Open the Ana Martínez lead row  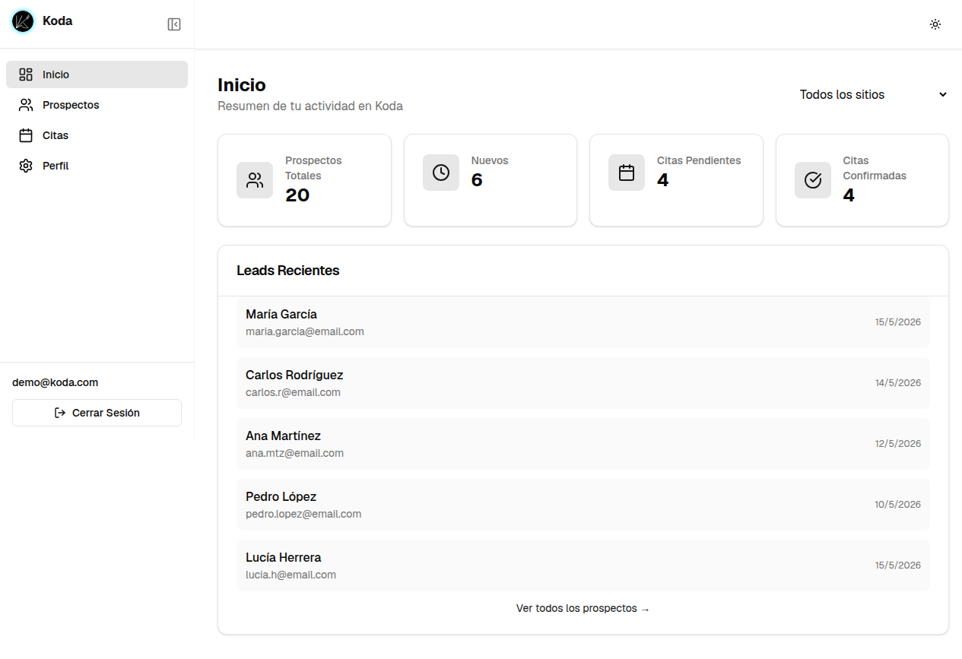coord(583,444)
